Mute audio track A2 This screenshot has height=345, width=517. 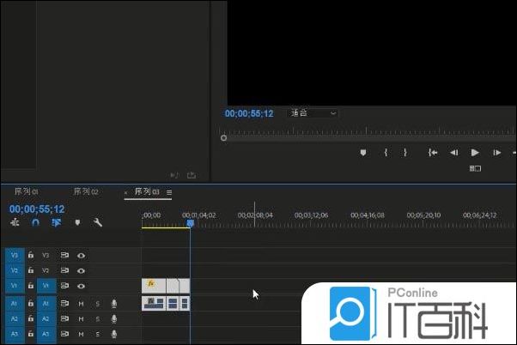(81, 318)
